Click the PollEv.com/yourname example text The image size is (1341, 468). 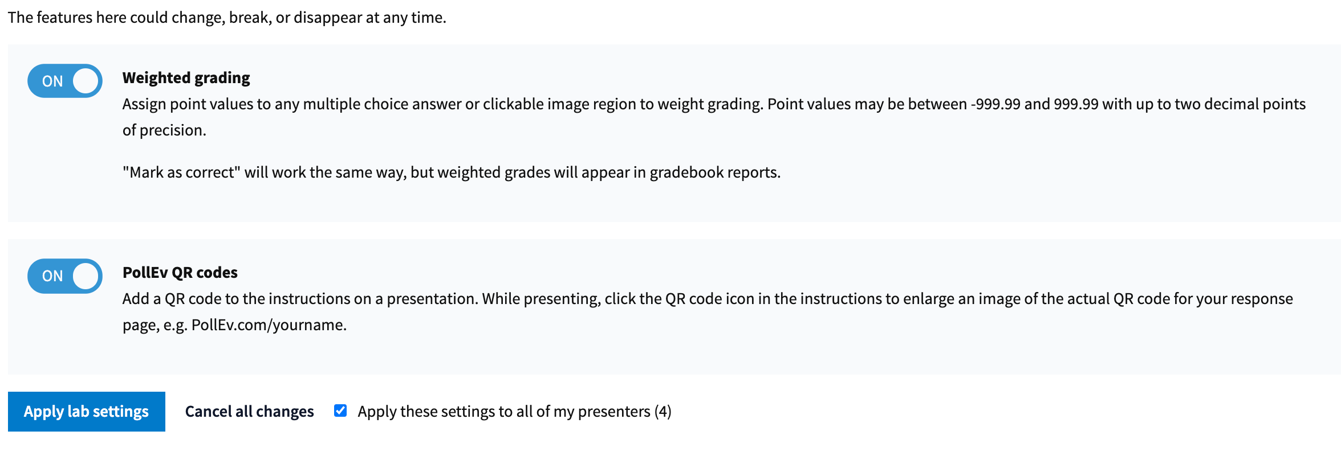[269, 325]
